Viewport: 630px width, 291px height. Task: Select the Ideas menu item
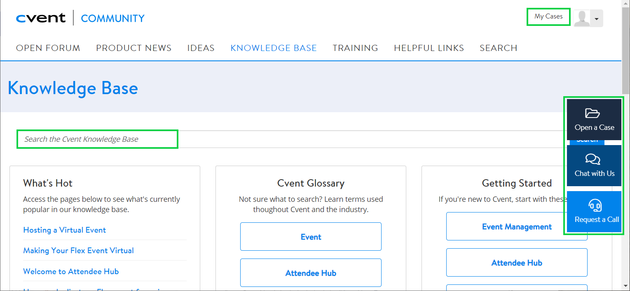click(x=201, y=48)
